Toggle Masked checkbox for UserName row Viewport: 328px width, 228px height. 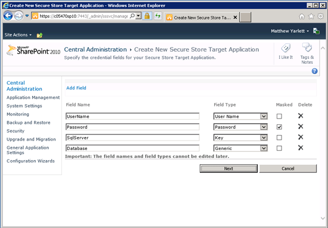[279, 116]
